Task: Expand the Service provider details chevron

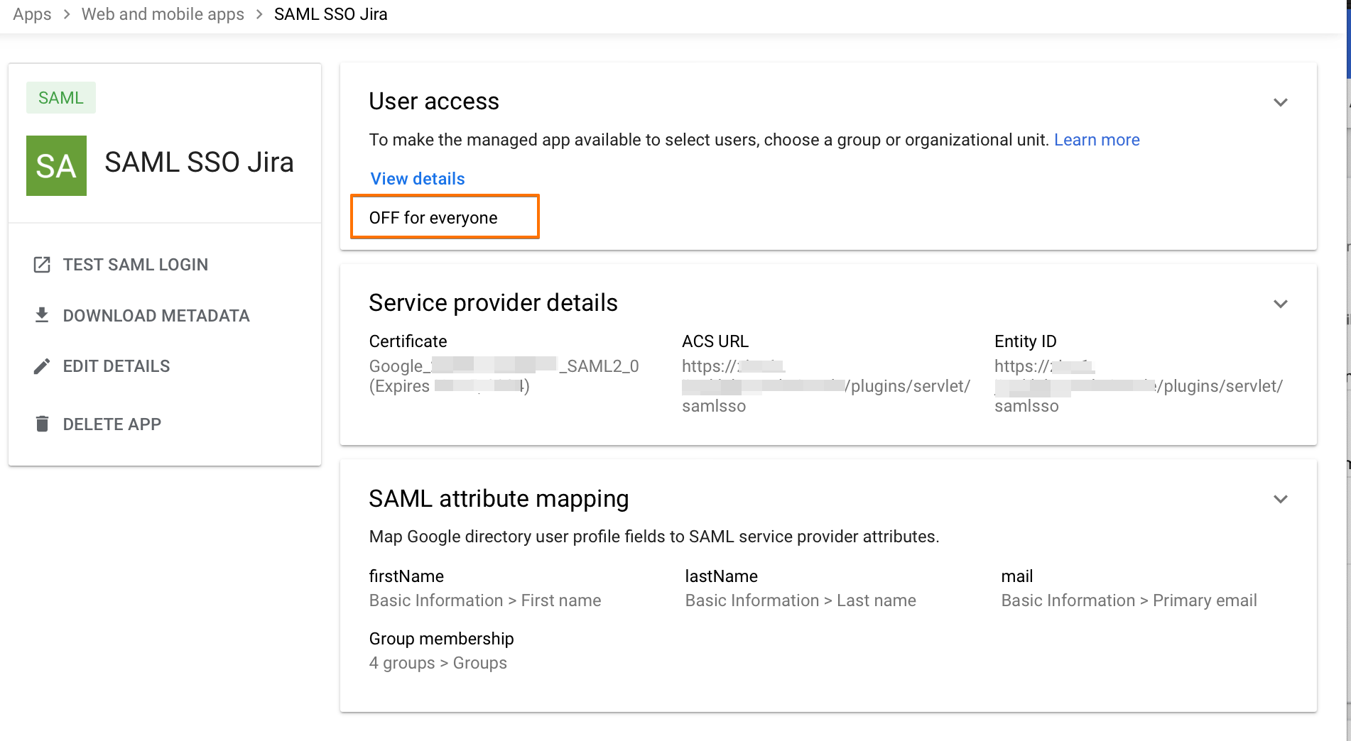Action: (1280, 304)
